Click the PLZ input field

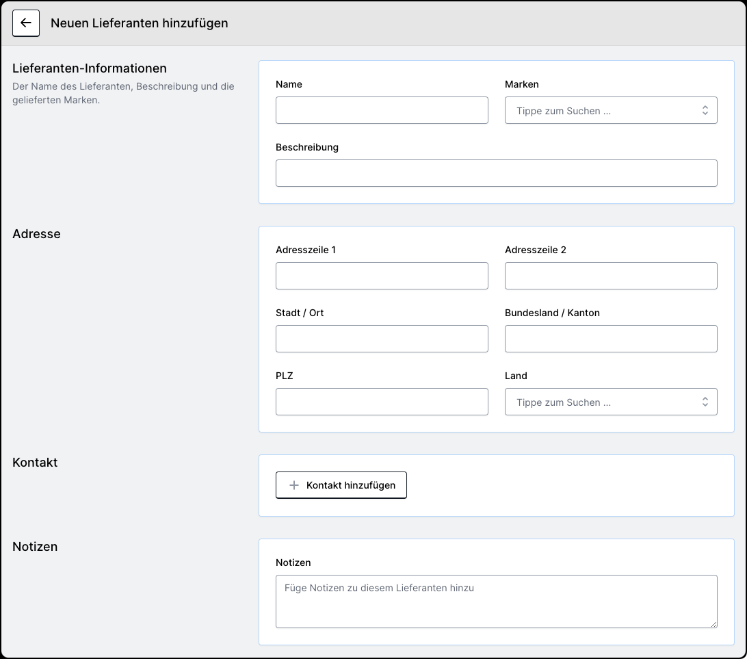click(382, 402)
